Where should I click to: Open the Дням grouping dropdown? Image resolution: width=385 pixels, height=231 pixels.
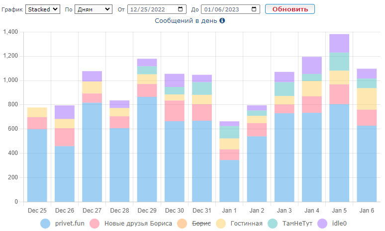pyautogui.click(x=94, y=9)
